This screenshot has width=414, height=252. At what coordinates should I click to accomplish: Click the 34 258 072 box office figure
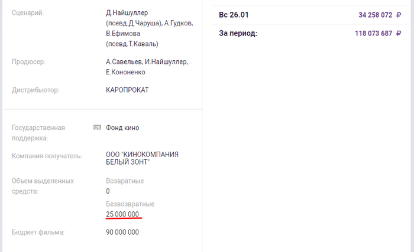coord(375,14)
